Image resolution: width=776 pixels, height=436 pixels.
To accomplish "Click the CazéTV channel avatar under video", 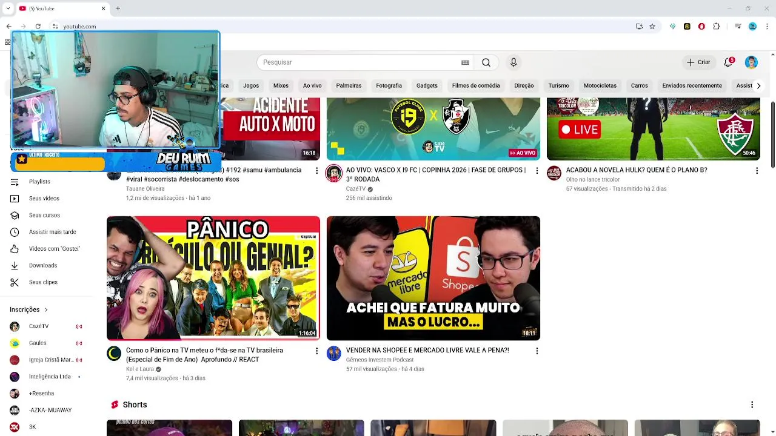I will (334, 173).
